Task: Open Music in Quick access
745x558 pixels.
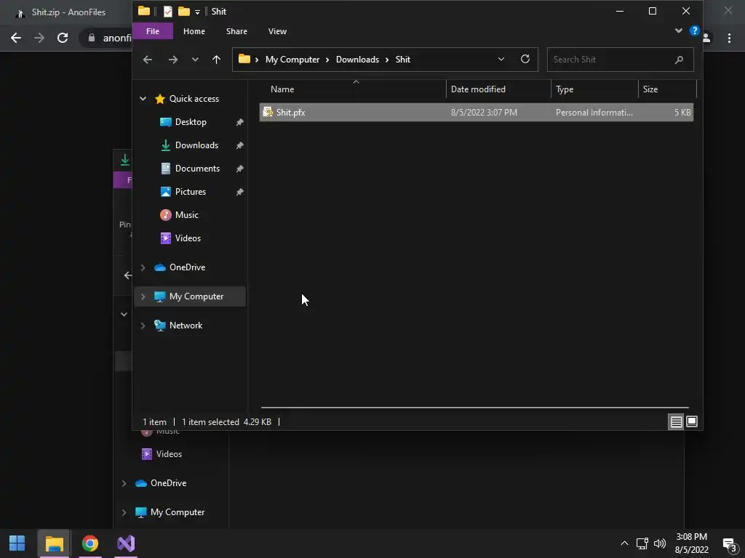Action: point(186,215)
